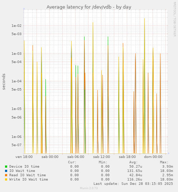Click the Read IO Wait average 42.84u
The image size is (178, 192).
coord(136,175)
